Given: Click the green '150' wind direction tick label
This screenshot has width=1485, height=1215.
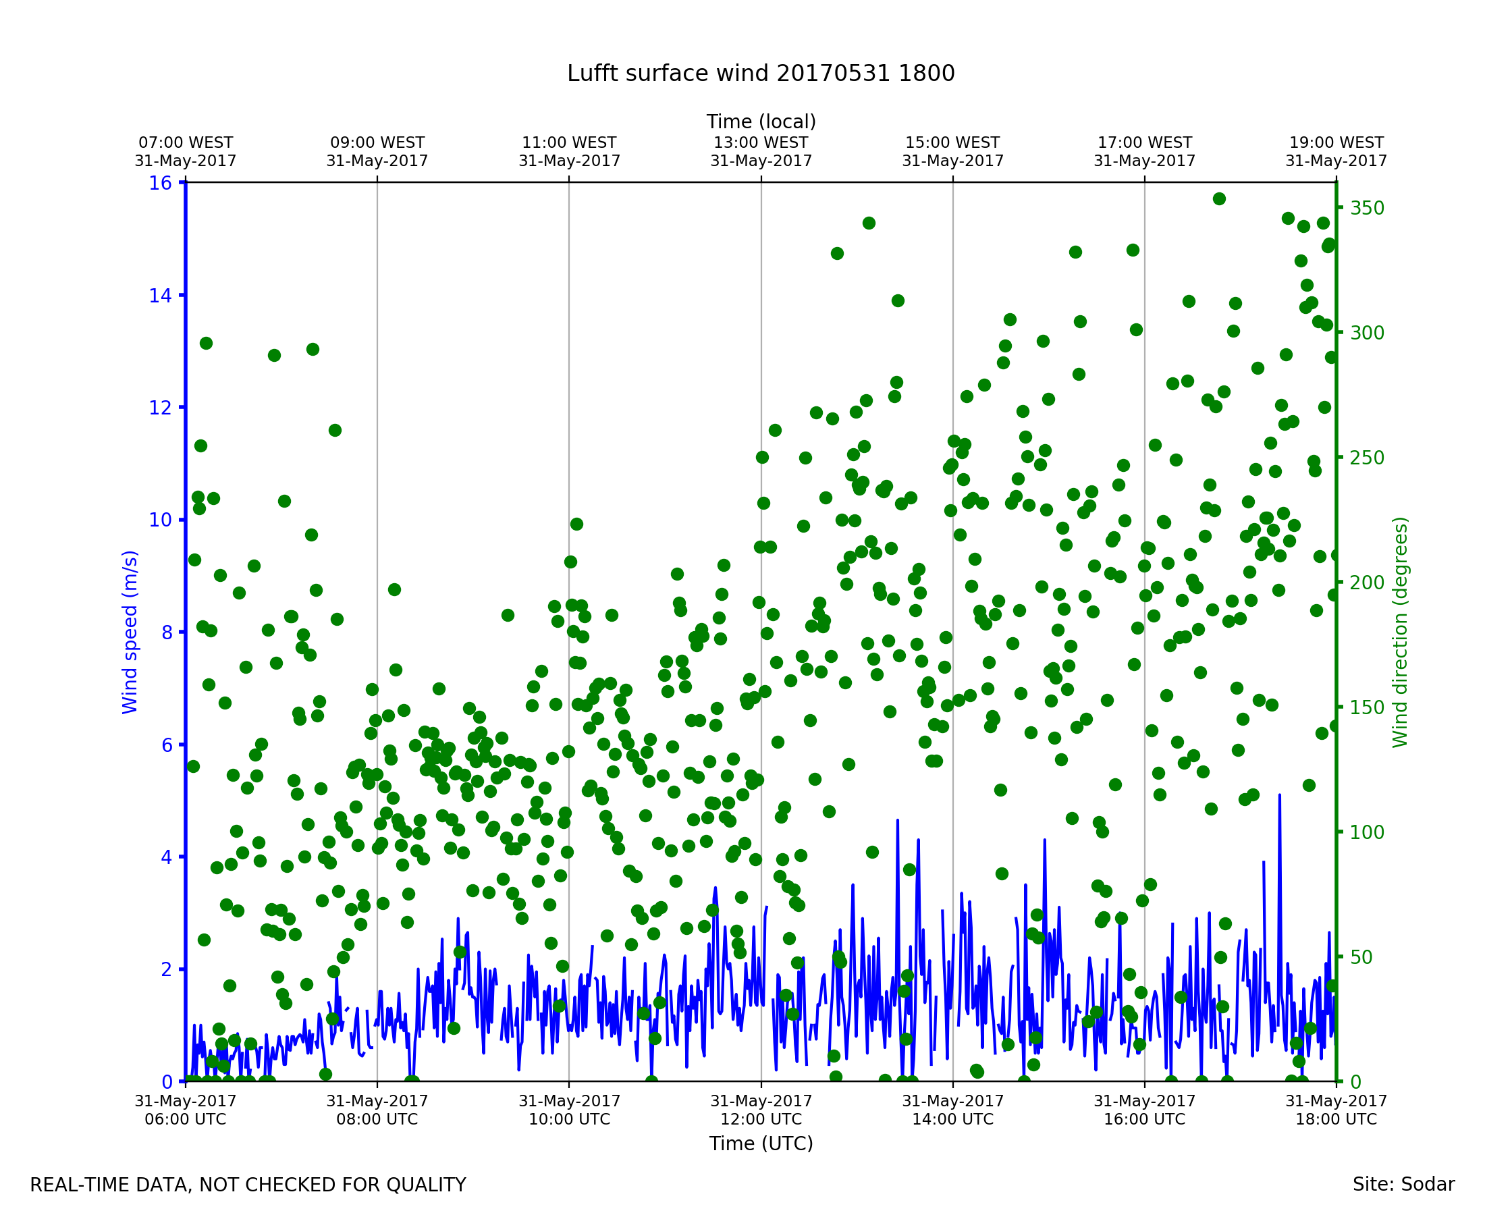Looking at the screenshot, I should point(1368,707).
